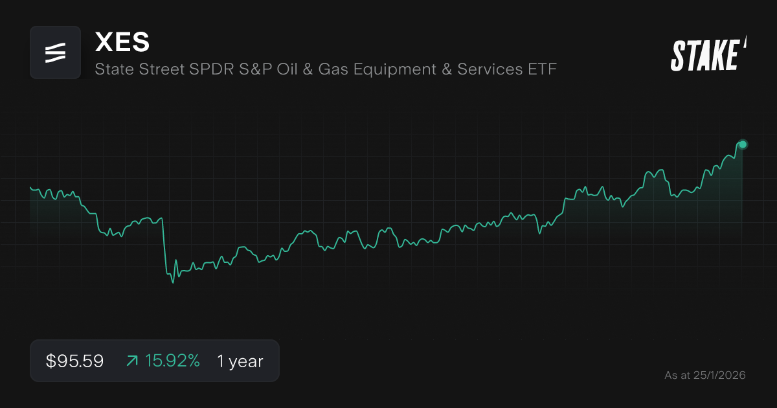This screenshot has height=408, width=777.
Task: Click the XES ticker heading
Action: pos(122,42)
